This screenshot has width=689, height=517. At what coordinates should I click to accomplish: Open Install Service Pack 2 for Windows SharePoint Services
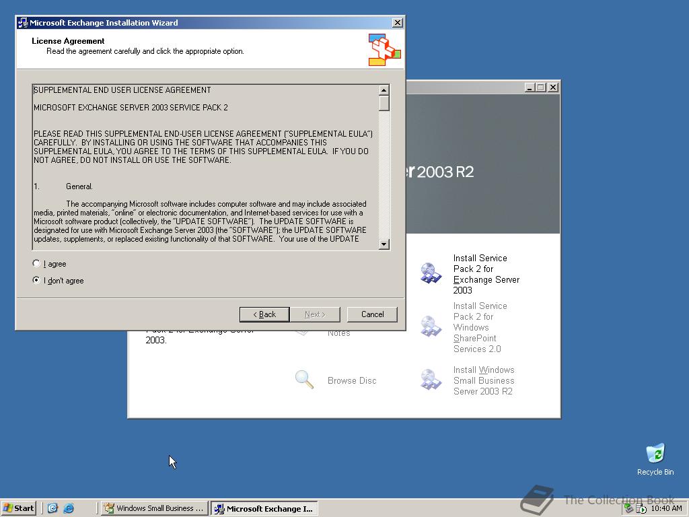480,328
